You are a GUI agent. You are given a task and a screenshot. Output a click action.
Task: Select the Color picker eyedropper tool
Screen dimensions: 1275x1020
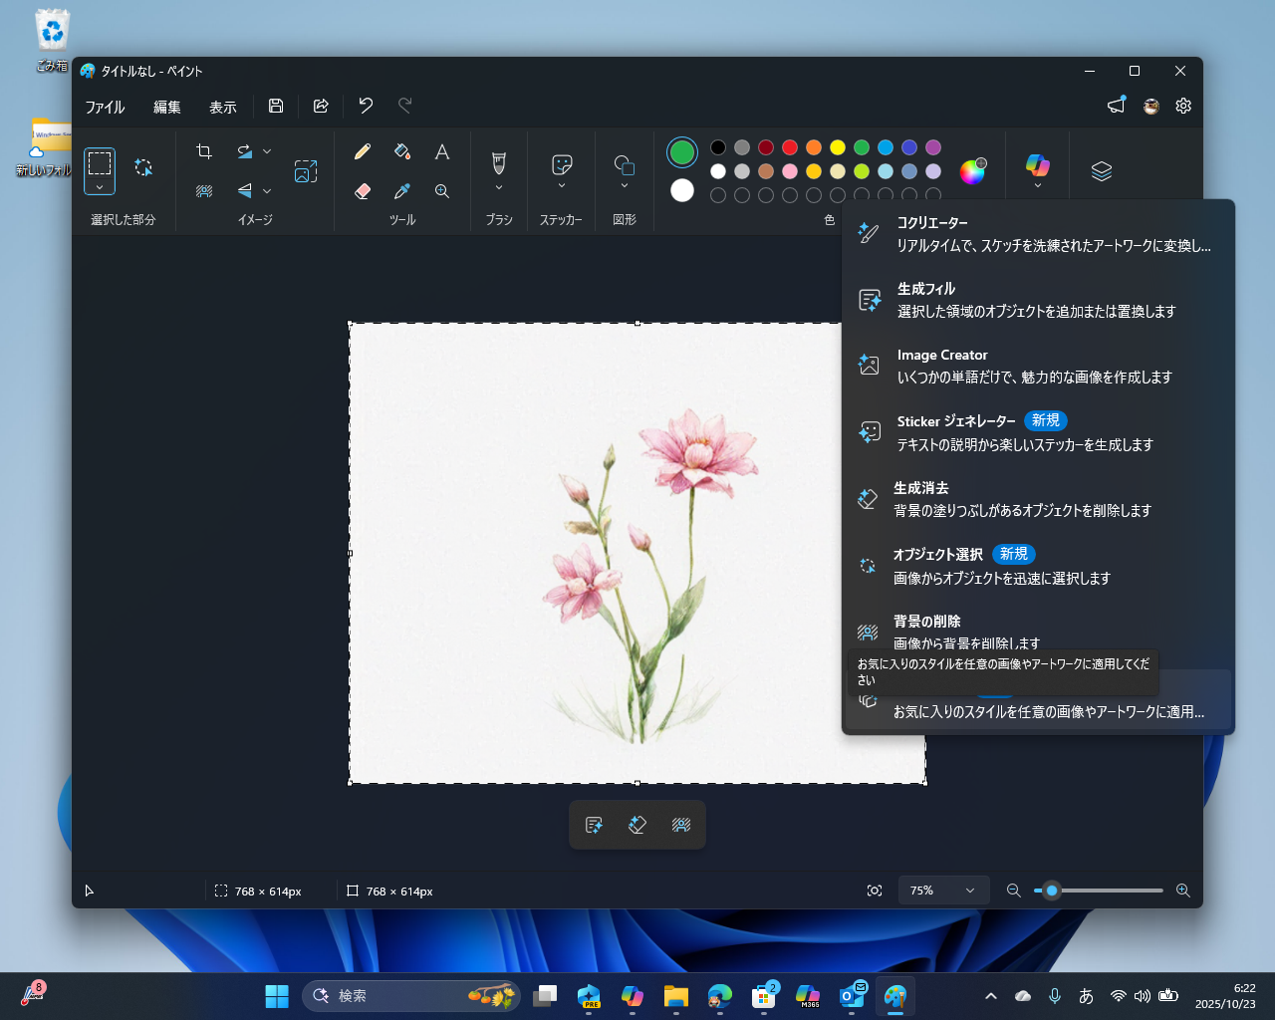[401, 190]
